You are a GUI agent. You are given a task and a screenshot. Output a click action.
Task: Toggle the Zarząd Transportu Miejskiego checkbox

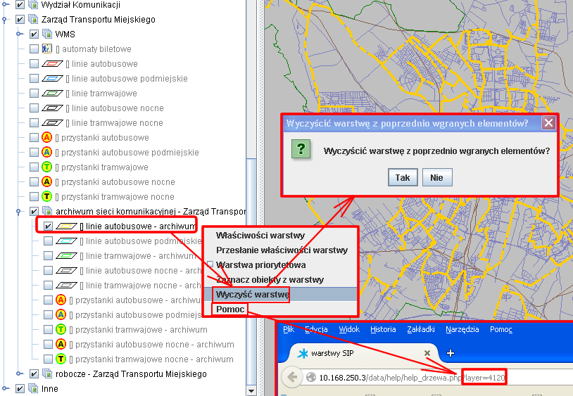coord(20,20)
